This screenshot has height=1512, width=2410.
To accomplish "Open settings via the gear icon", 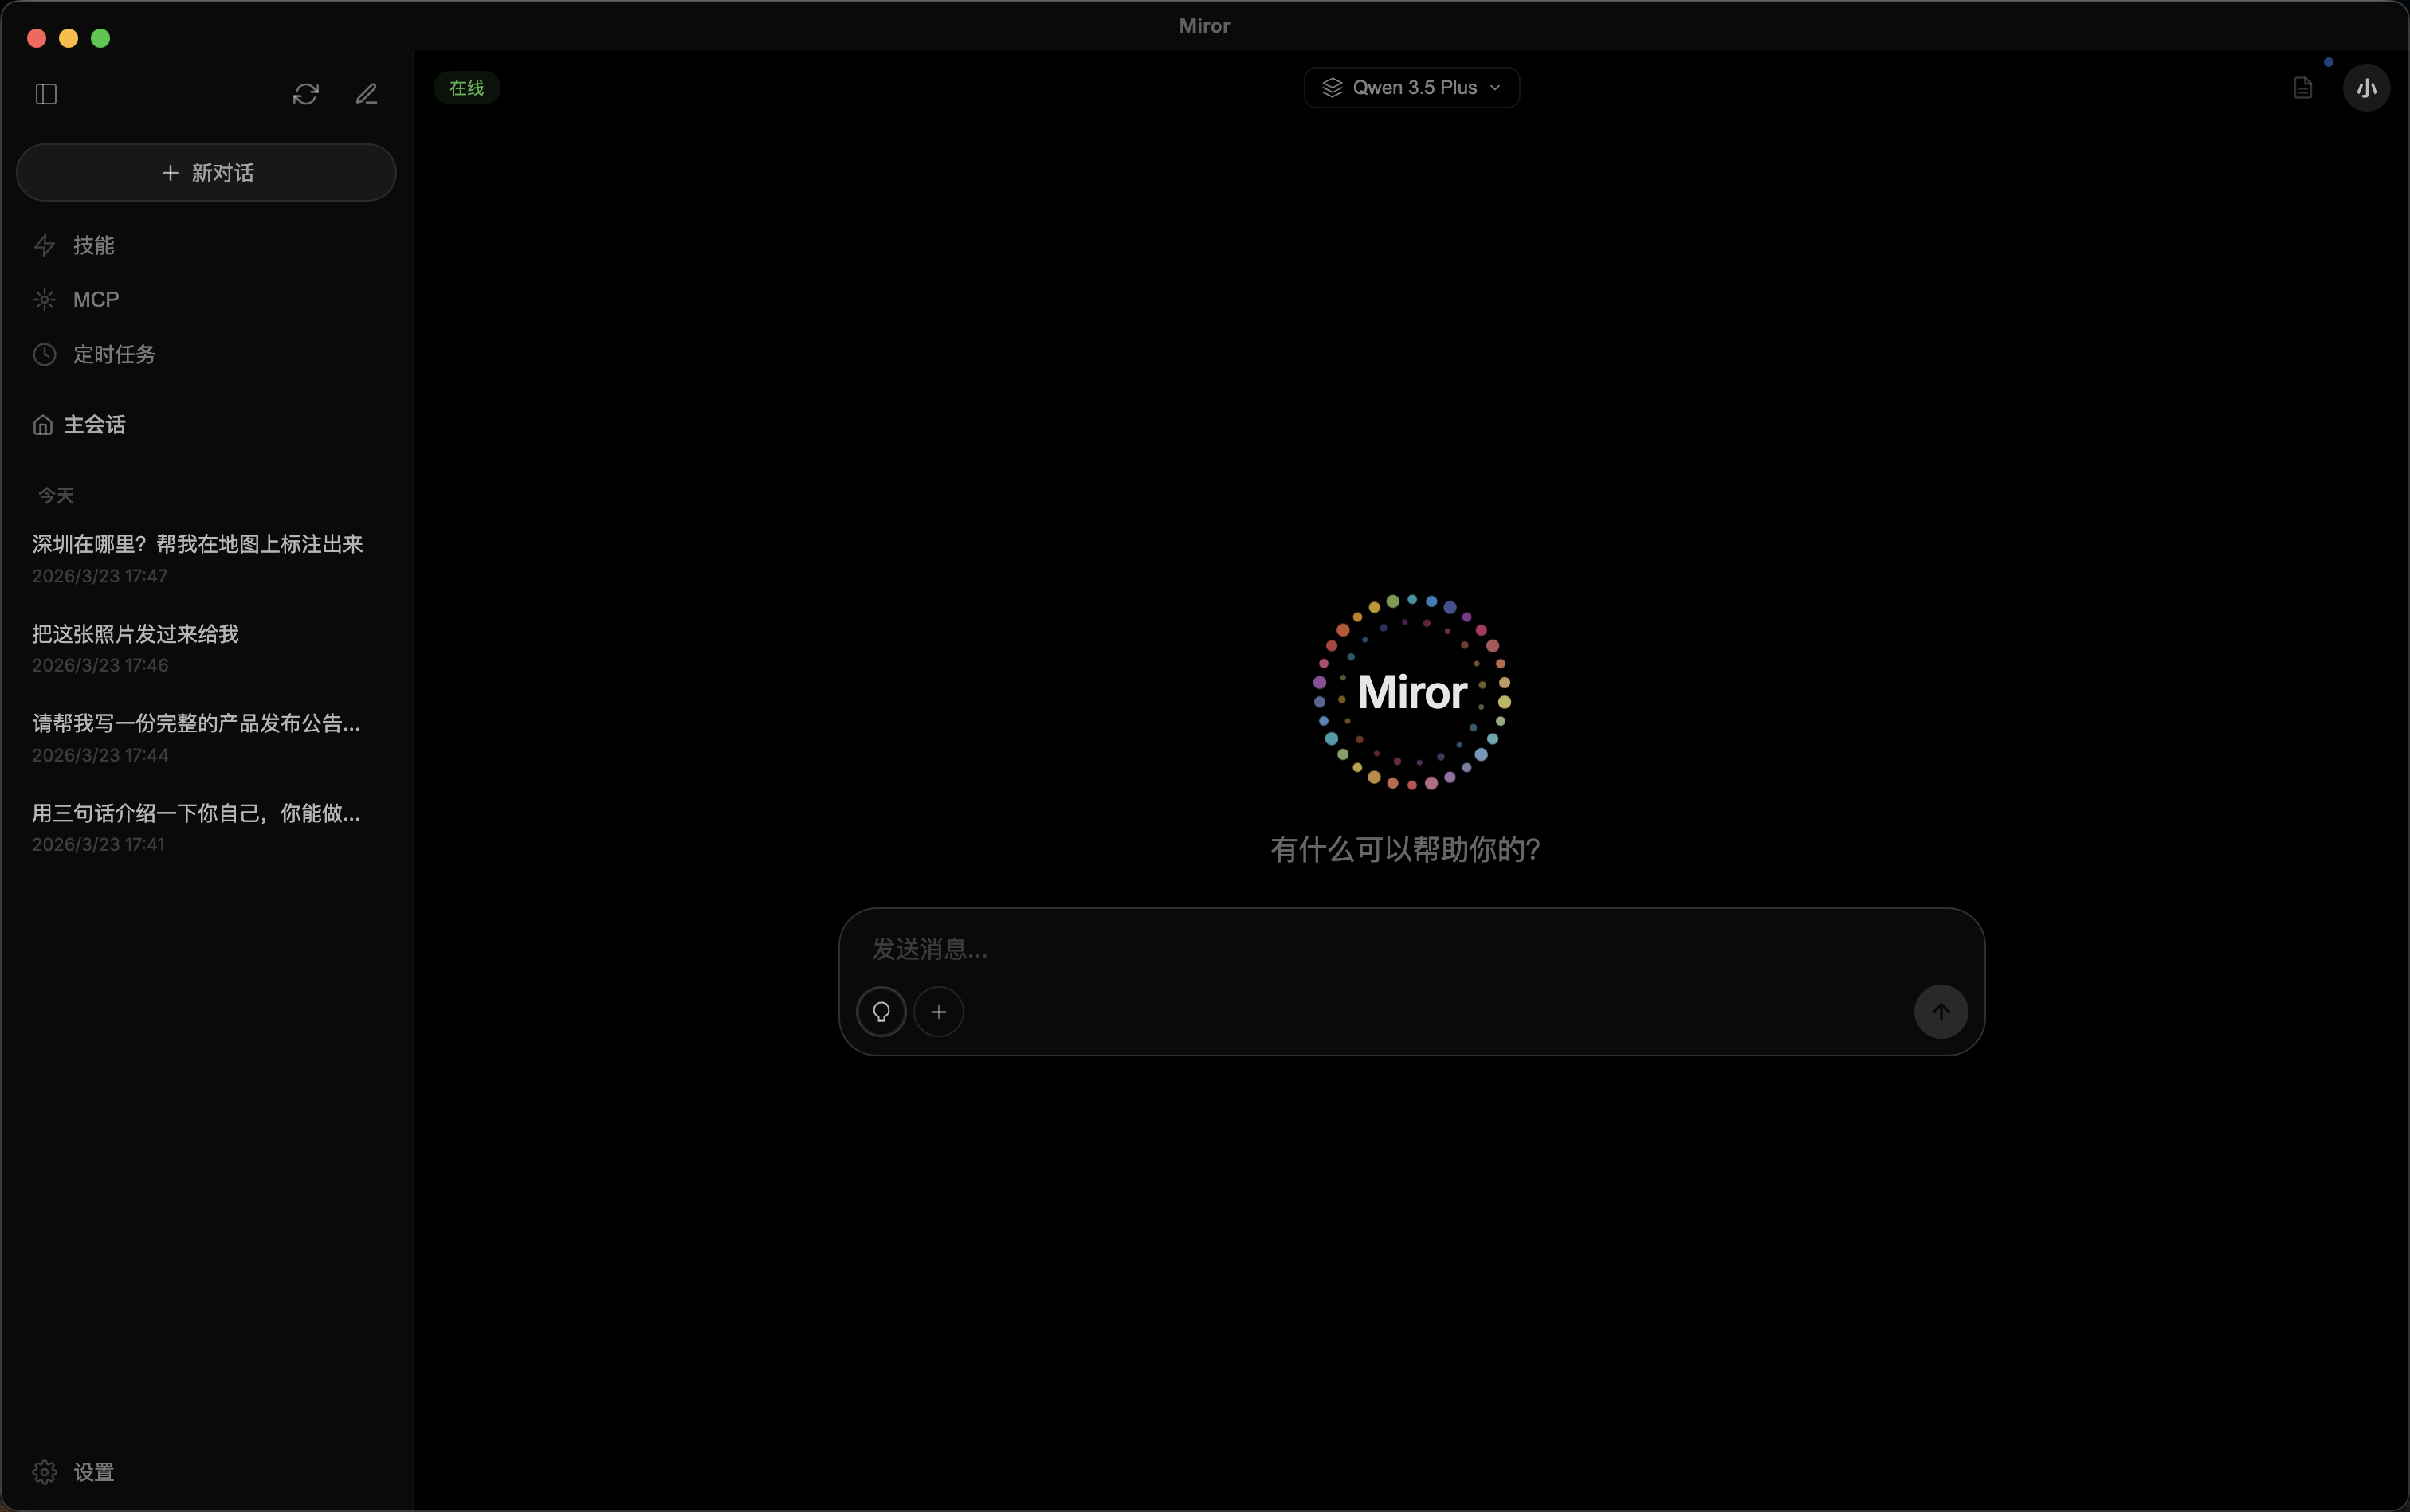I will point(45,1472).
